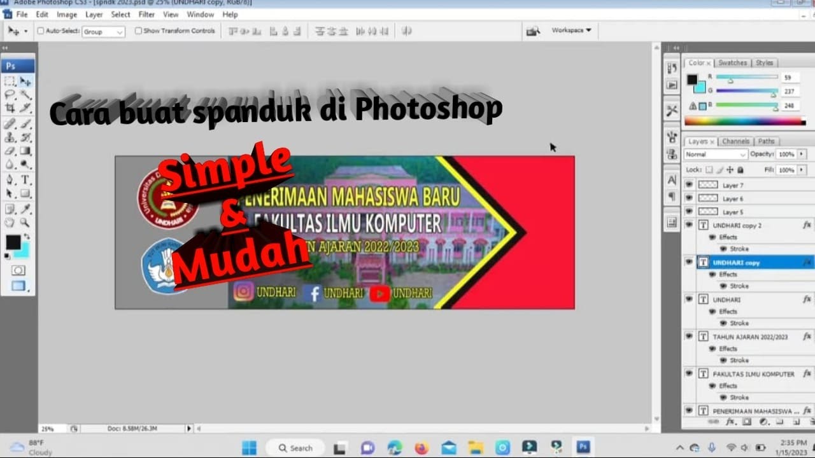Open the Tool Presets icon in dock

click(x=672, y=111)
